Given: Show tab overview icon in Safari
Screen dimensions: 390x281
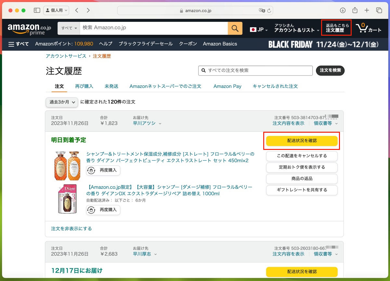Looking at the screenshot, I should [x=379, y=10].
